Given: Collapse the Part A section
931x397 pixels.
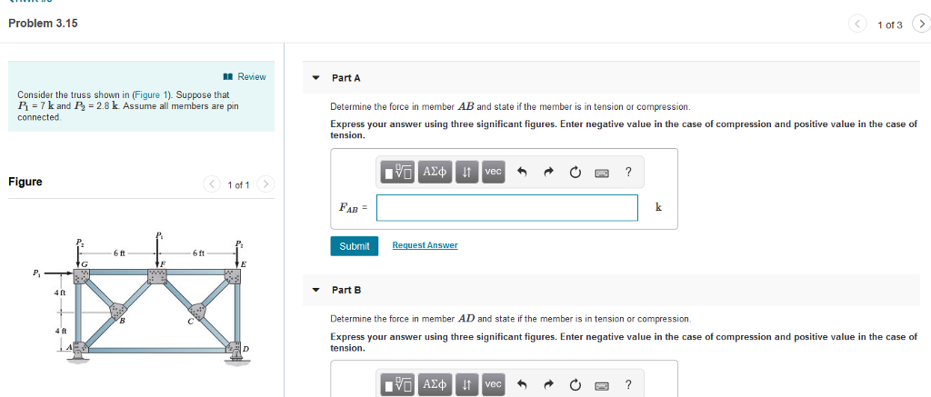Looking at the screenshot, I should coord(316,78).
